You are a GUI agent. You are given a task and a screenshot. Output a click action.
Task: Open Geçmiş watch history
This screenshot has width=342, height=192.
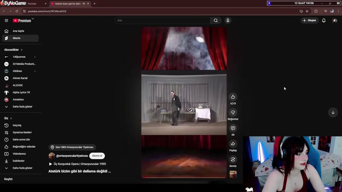20,125
